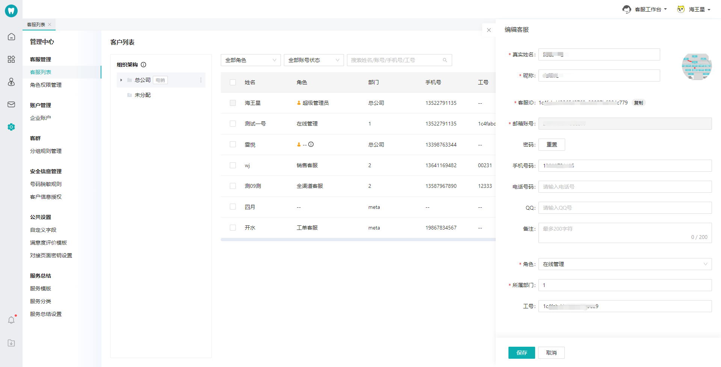Focus the 手机号码 input field

625,166
